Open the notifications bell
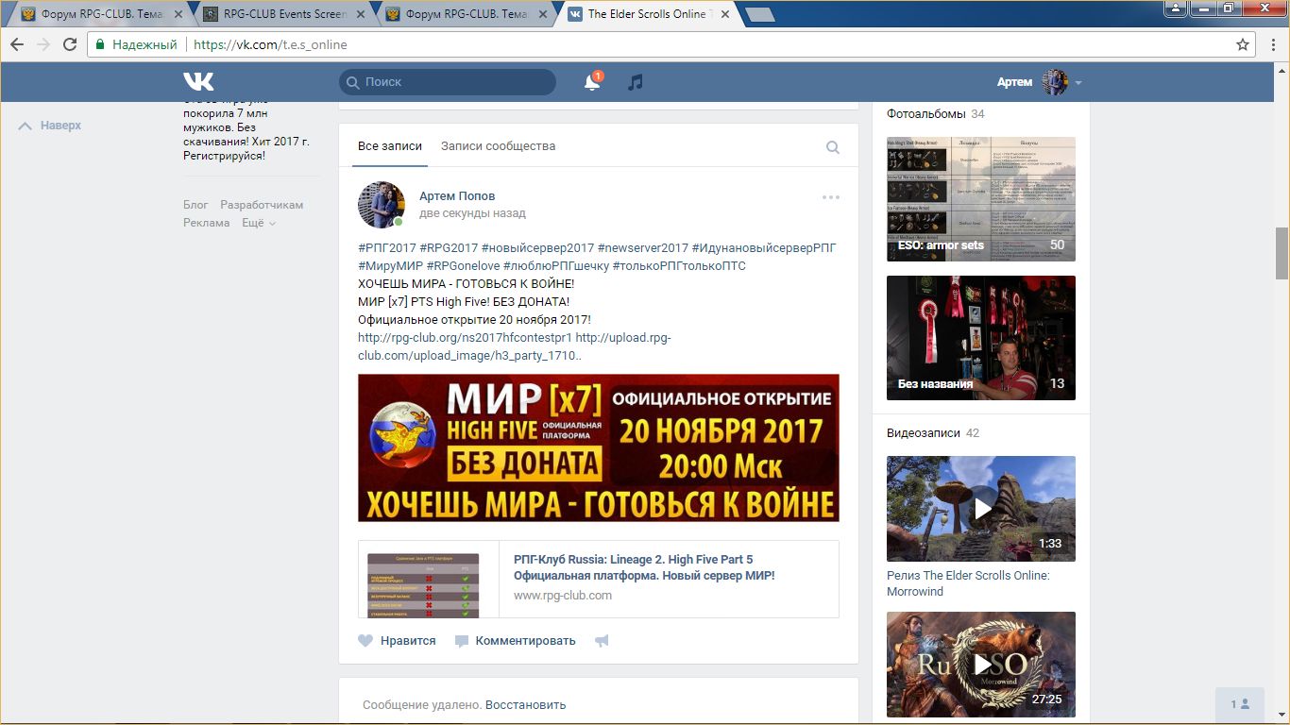This screenshot has width=1290, height=725. 592,82
